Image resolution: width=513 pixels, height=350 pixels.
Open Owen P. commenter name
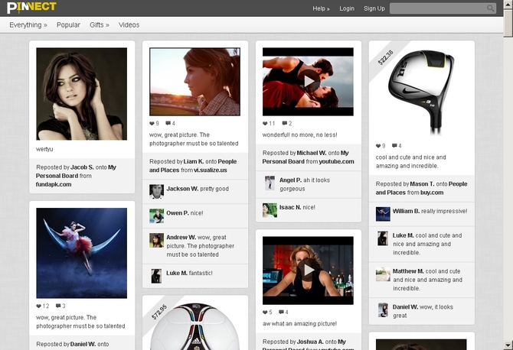[x=178, y=213]
